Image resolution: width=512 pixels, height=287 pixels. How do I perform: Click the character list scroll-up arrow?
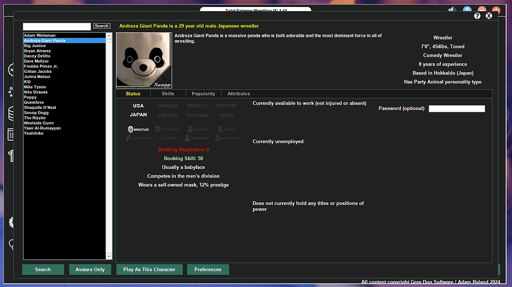[109, 36]
